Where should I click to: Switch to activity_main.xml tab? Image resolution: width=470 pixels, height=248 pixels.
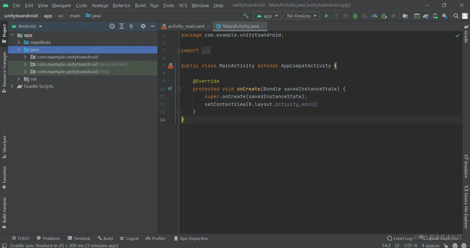(186, 26)
